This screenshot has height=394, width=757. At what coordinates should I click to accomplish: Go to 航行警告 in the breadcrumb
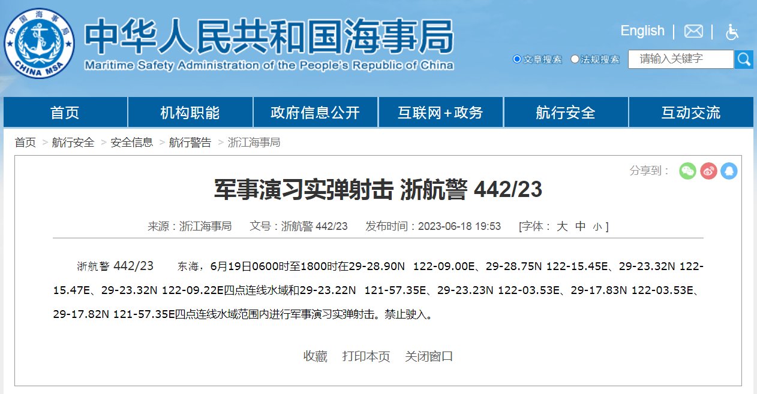pos(190,143)
